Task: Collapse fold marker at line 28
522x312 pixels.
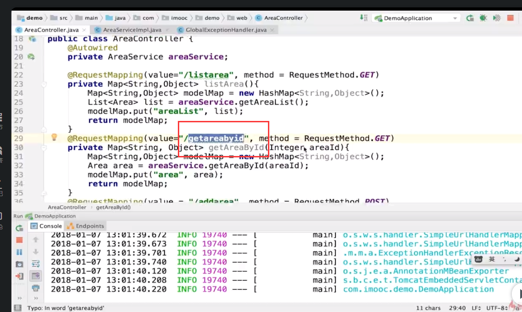Action: 43,129
